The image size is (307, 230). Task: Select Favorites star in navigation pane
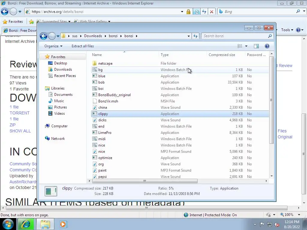coord(47,57)
